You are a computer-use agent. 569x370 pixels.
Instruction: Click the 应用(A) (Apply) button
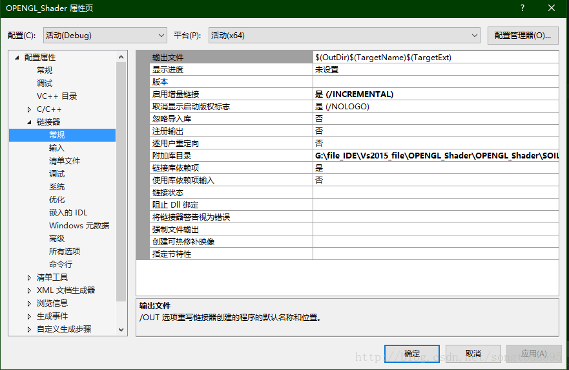533,354
